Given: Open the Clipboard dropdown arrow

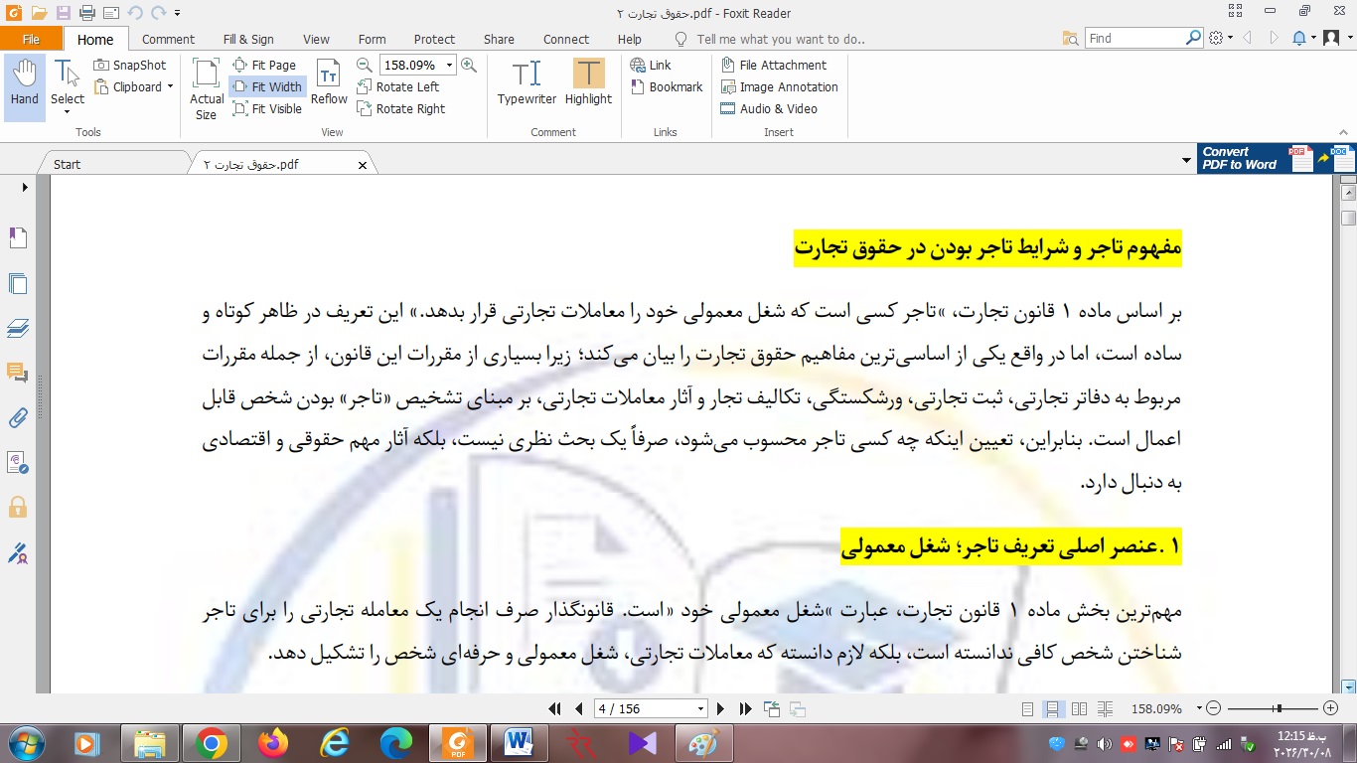Looking at the screenshot, I should click(170, 87).
